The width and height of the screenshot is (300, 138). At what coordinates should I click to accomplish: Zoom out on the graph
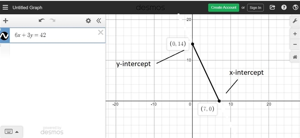click(x=295, y=44)
